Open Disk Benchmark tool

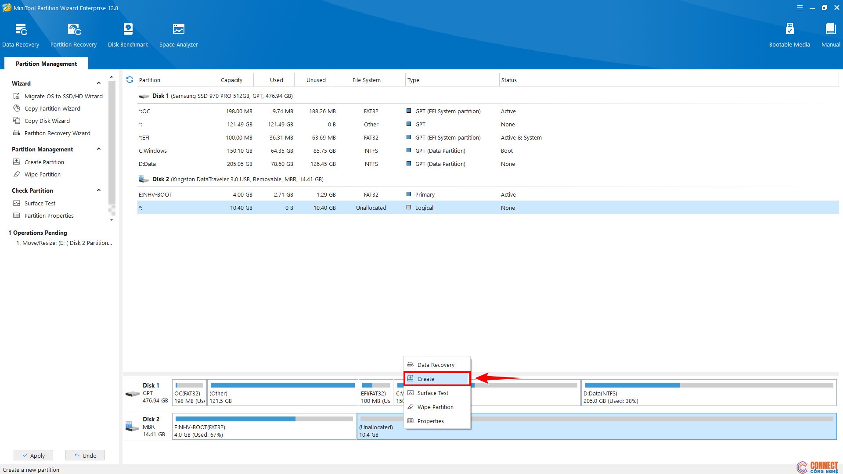click(128, 35)
